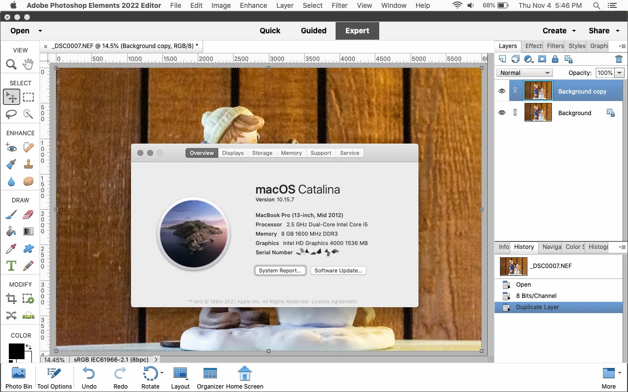
Task: Select the Content-Aware Move tool
Action: tap(11, 316)
